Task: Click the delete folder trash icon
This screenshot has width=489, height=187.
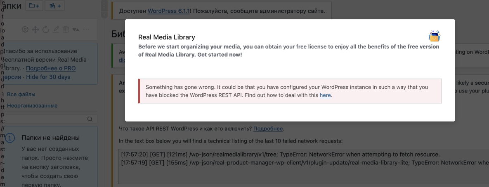Action: (x=66, y=30)
